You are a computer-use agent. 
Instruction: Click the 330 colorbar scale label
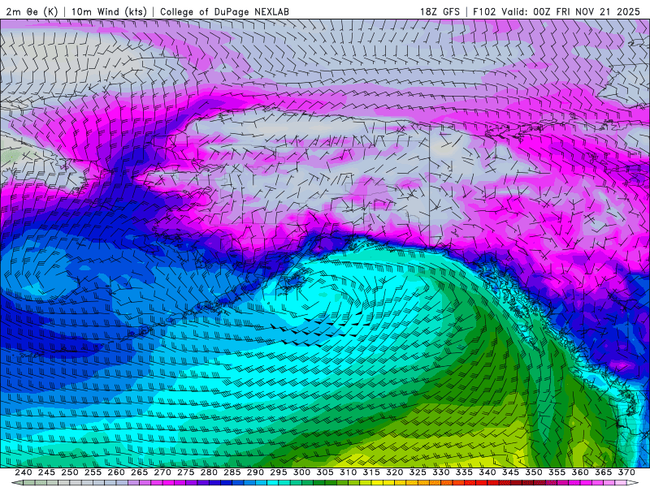tap(441, 472)
